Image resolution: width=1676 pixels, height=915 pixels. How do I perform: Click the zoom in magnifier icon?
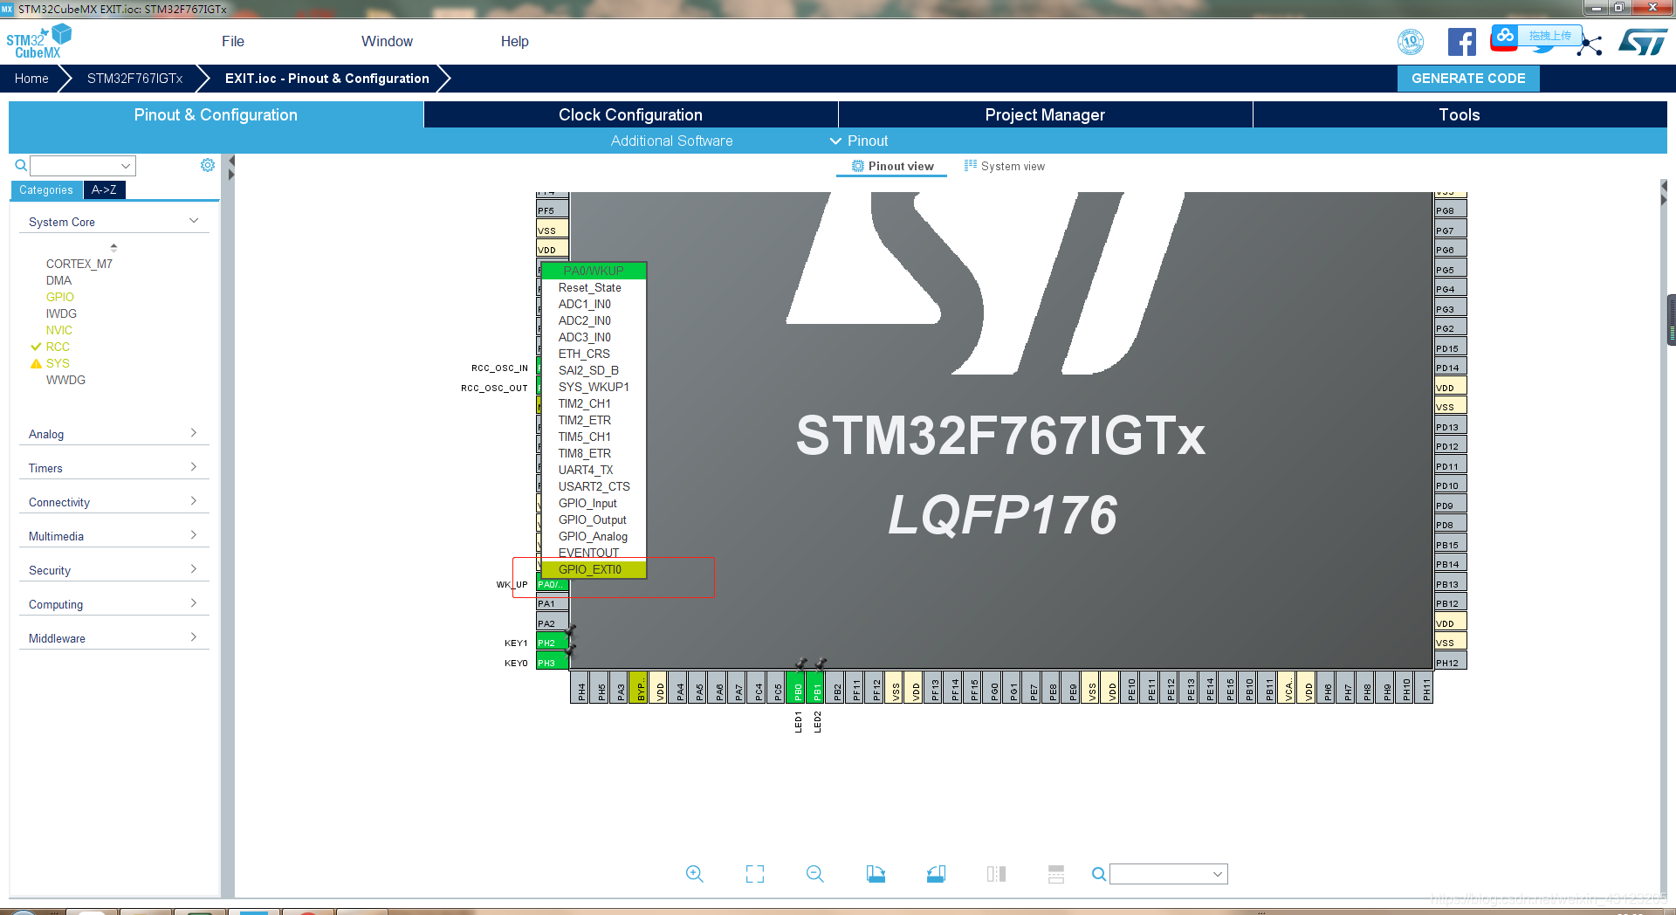(695, 874)
